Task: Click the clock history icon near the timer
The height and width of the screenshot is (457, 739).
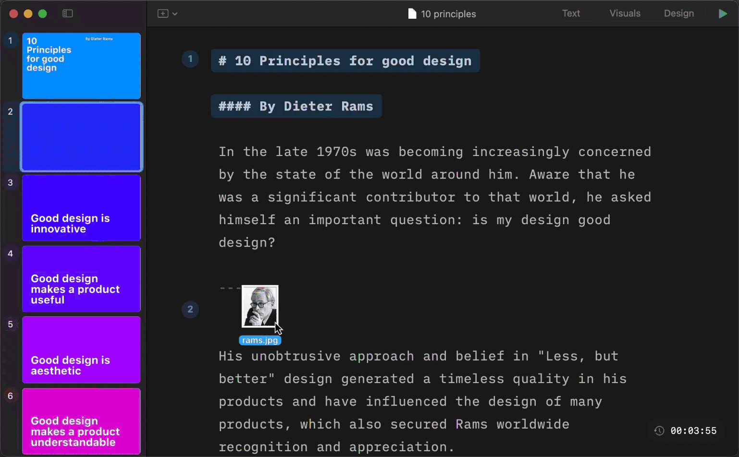Action: pyautogui.click(x=659, y=431)
